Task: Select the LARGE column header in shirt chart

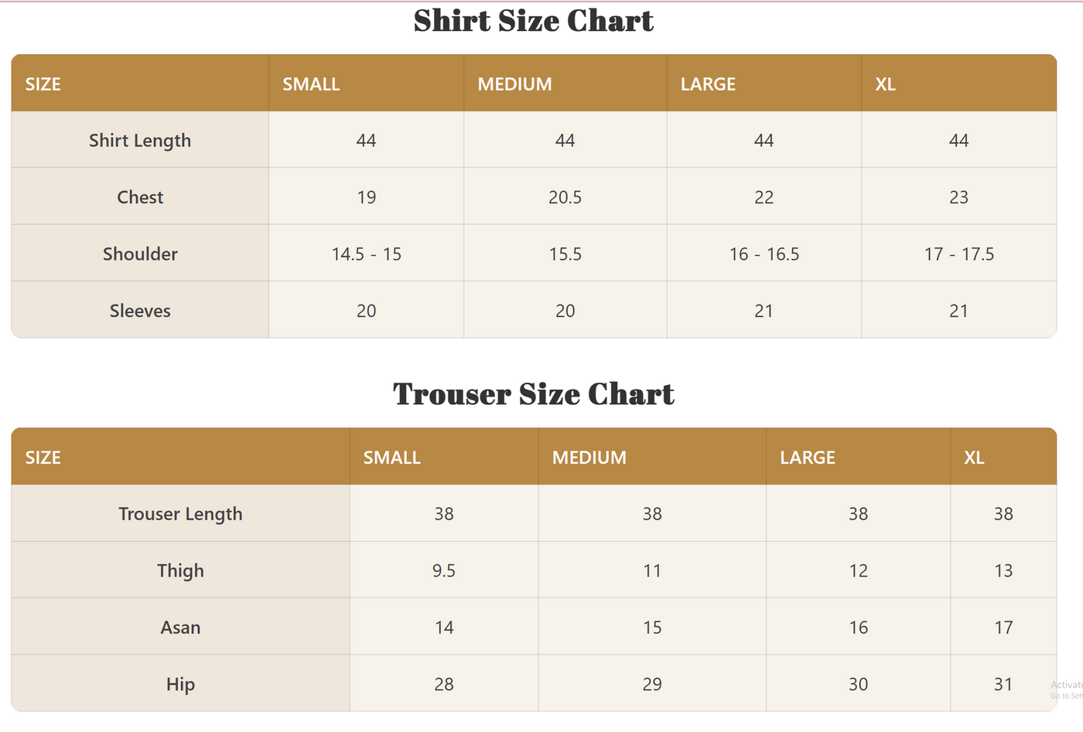Action: click(x=708, y=83)
